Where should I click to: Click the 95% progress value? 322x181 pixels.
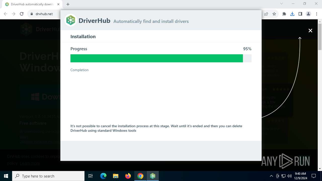click(x=247, y=49)
